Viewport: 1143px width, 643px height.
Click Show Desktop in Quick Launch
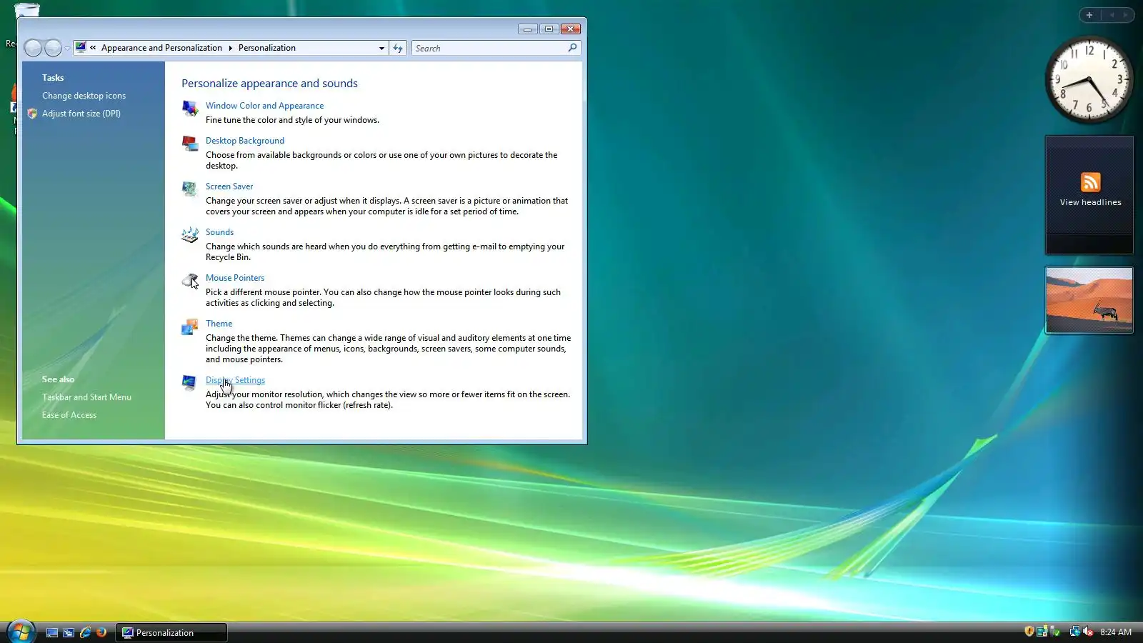tap(52, 632)
